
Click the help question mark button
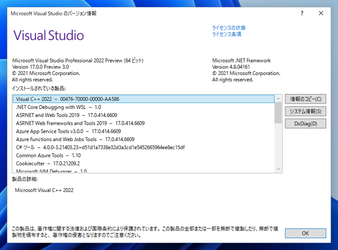coord(302,13)
